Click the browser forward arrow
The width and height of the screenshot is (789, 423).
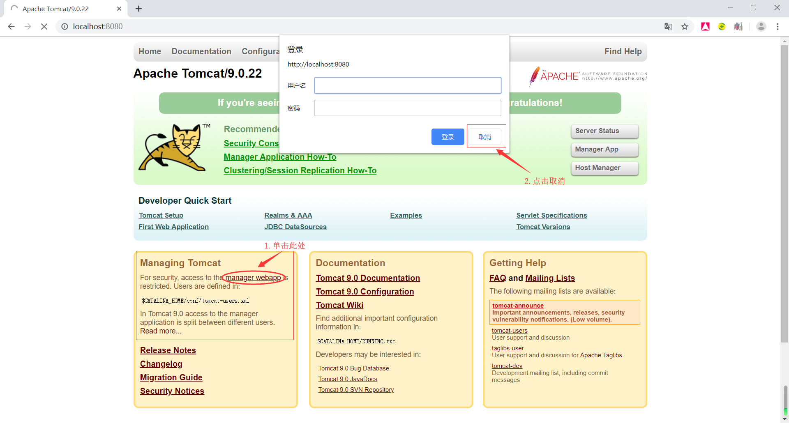point(28,26)
